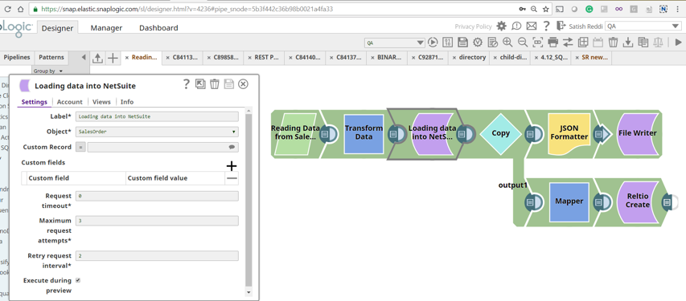Click the delete snap trash icon in dialog
686x301 pixels.
click(215, 83)
